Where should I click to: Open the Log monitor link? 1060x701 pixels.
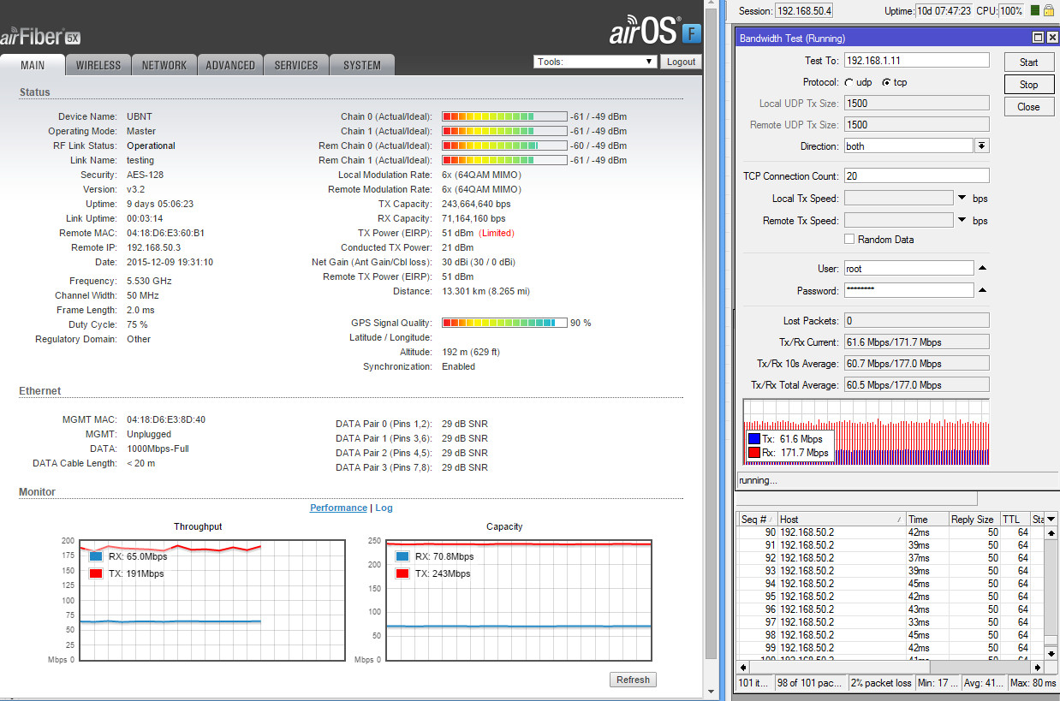click(384, 508)
